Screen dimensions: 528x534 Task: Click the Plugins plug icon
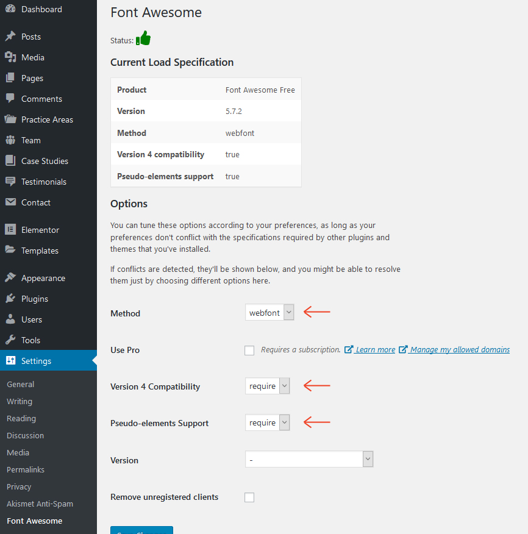point(10,299)
